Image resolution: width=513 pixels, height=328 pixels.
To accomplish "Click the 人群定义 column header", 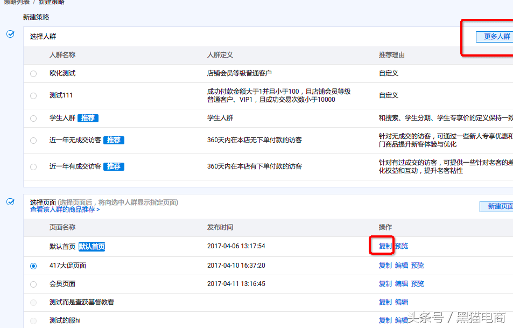I will (x=220, y=55).
